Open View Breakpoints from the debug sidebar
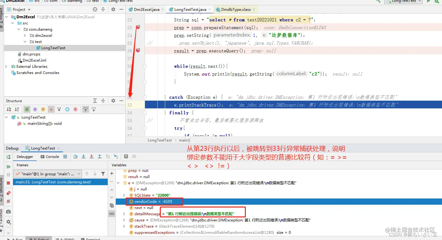 [8, 193]
